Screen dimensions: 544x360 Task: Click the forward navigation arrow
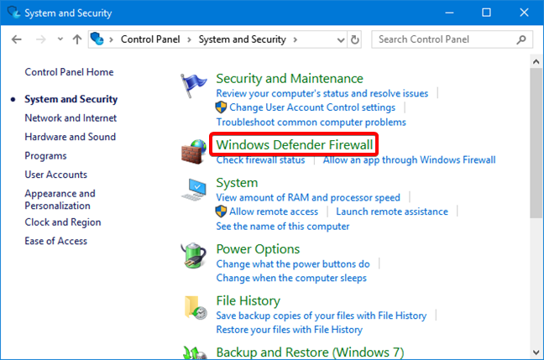[x=40, y=39]
